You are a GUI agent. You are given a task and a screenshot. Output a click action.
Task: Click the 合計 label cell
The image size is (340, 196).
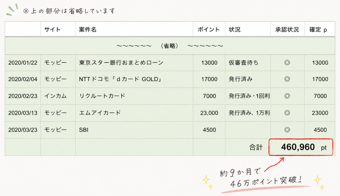click(x=256, y=147)
